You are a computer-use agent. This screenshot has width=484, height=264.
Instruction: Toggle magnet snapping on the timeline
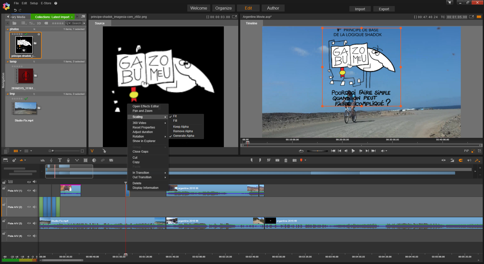[x=461, y=160]
